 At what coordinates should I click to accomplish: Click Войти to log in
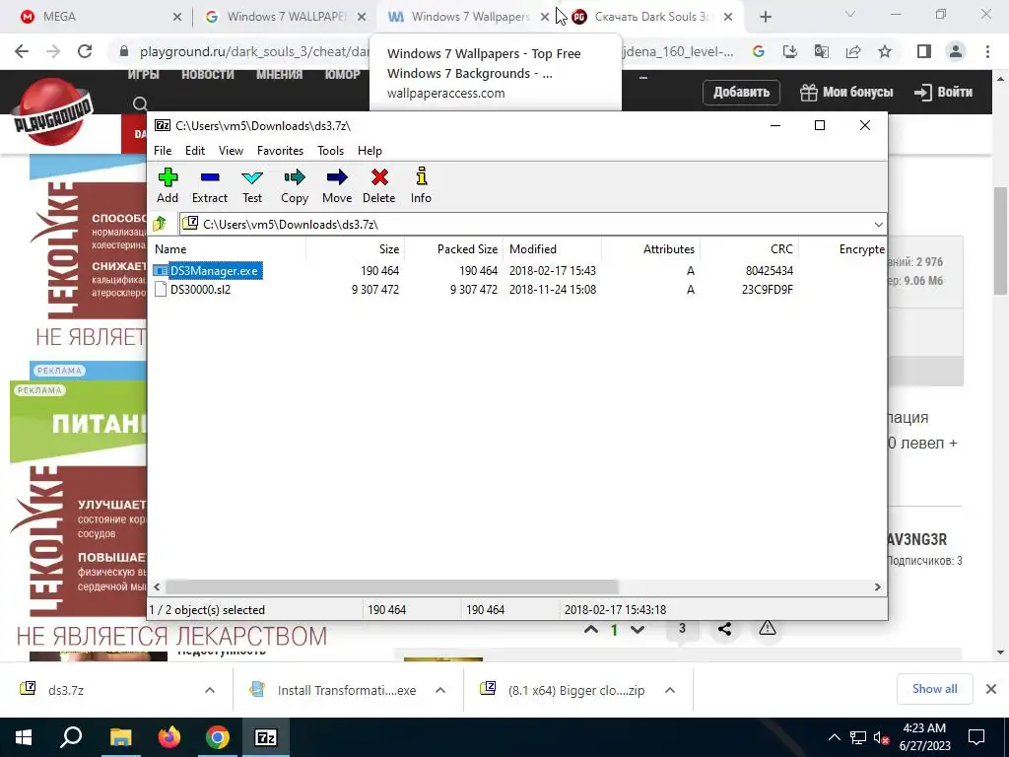point(943,92)
